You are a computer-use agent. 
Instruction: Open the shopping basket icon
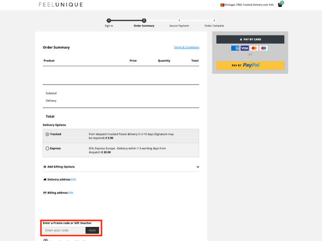280,4
